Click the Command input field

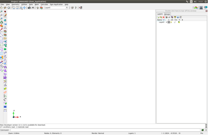point(105,130)
